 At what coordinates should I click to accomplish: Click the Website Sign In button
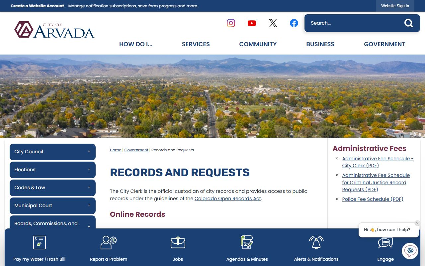click(395, 6)
